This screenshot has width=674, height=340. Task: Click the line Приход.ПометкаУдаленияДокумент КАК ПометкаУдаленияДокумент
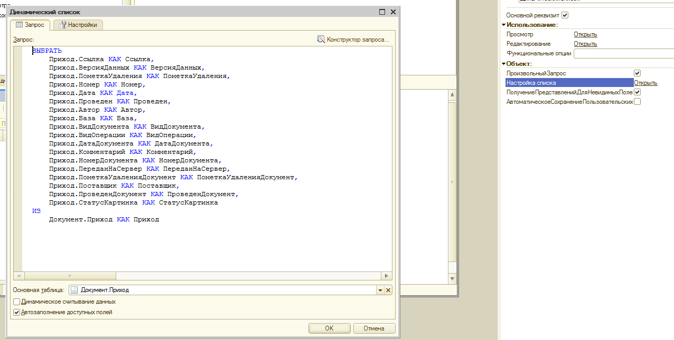[173, 177]
